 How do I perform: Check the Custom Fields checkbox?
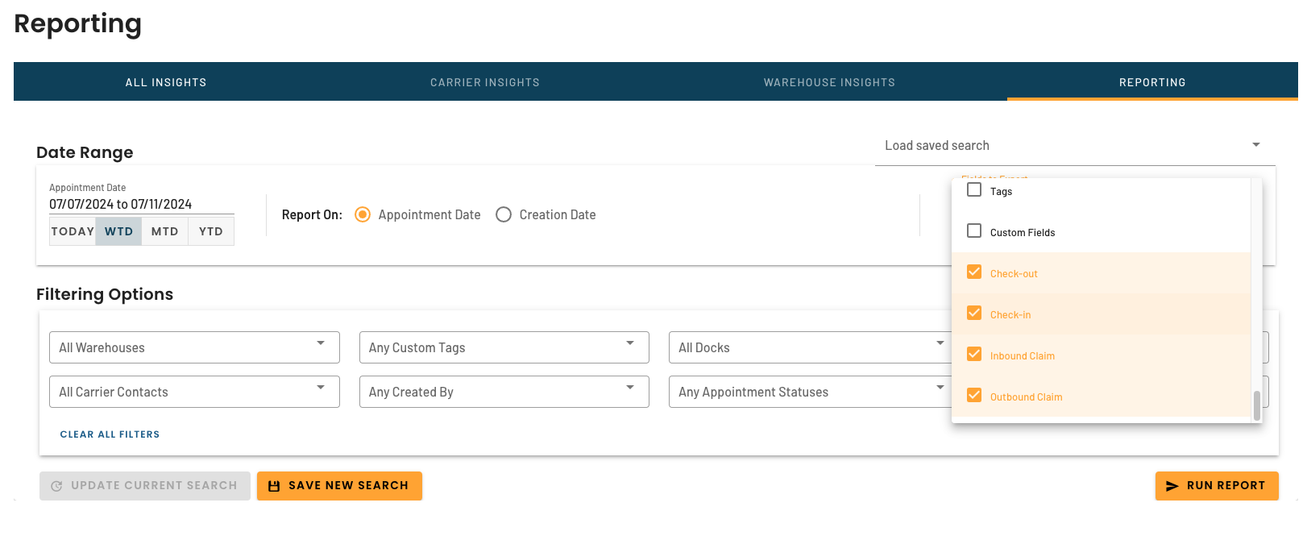click(x=974, y=231)
